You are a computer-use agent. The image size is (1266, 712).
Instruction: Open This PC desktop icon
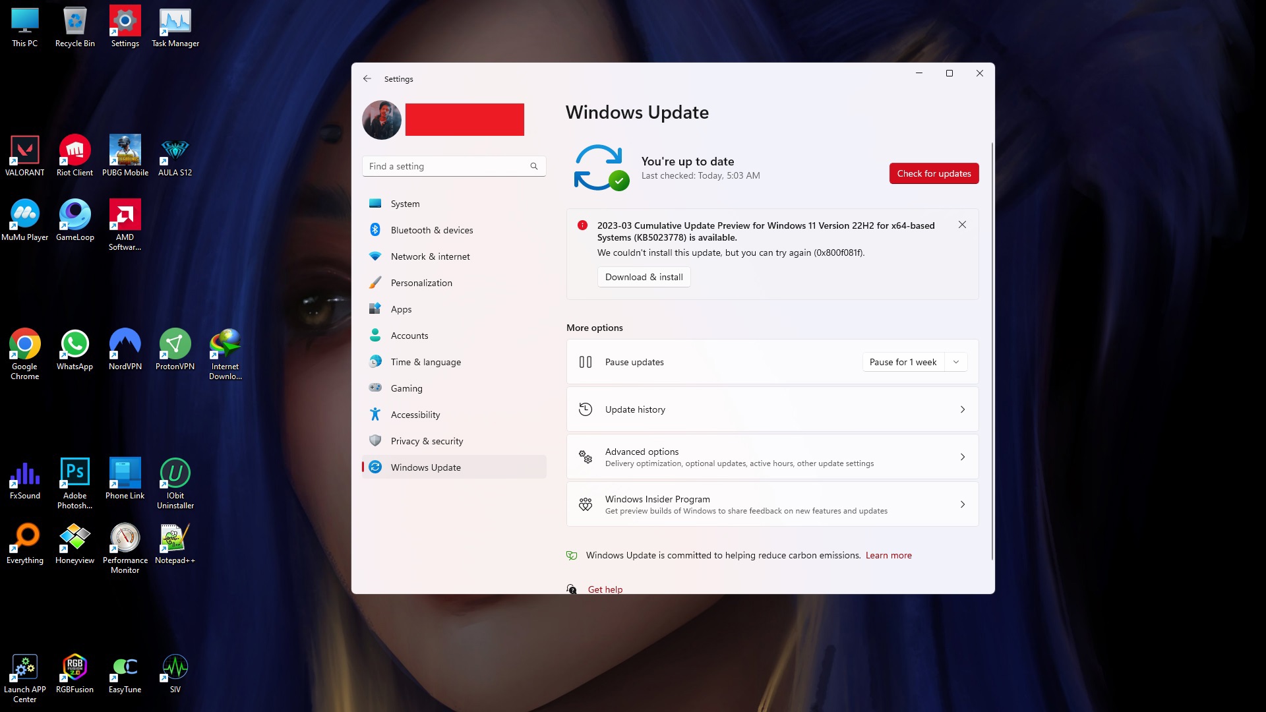(x=25, y=27)
